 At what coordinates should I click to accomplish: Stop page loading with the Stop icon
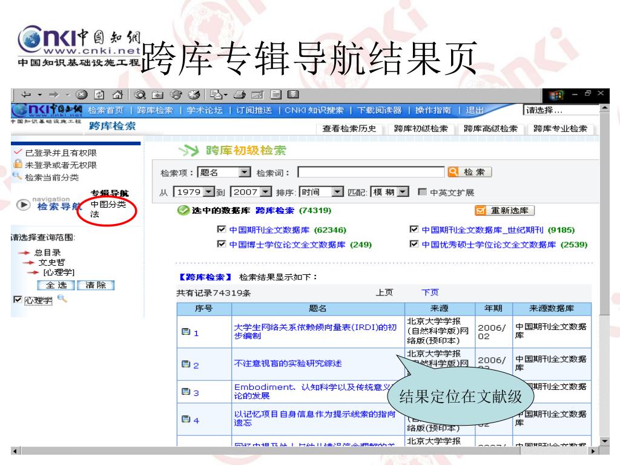(82, 94)
